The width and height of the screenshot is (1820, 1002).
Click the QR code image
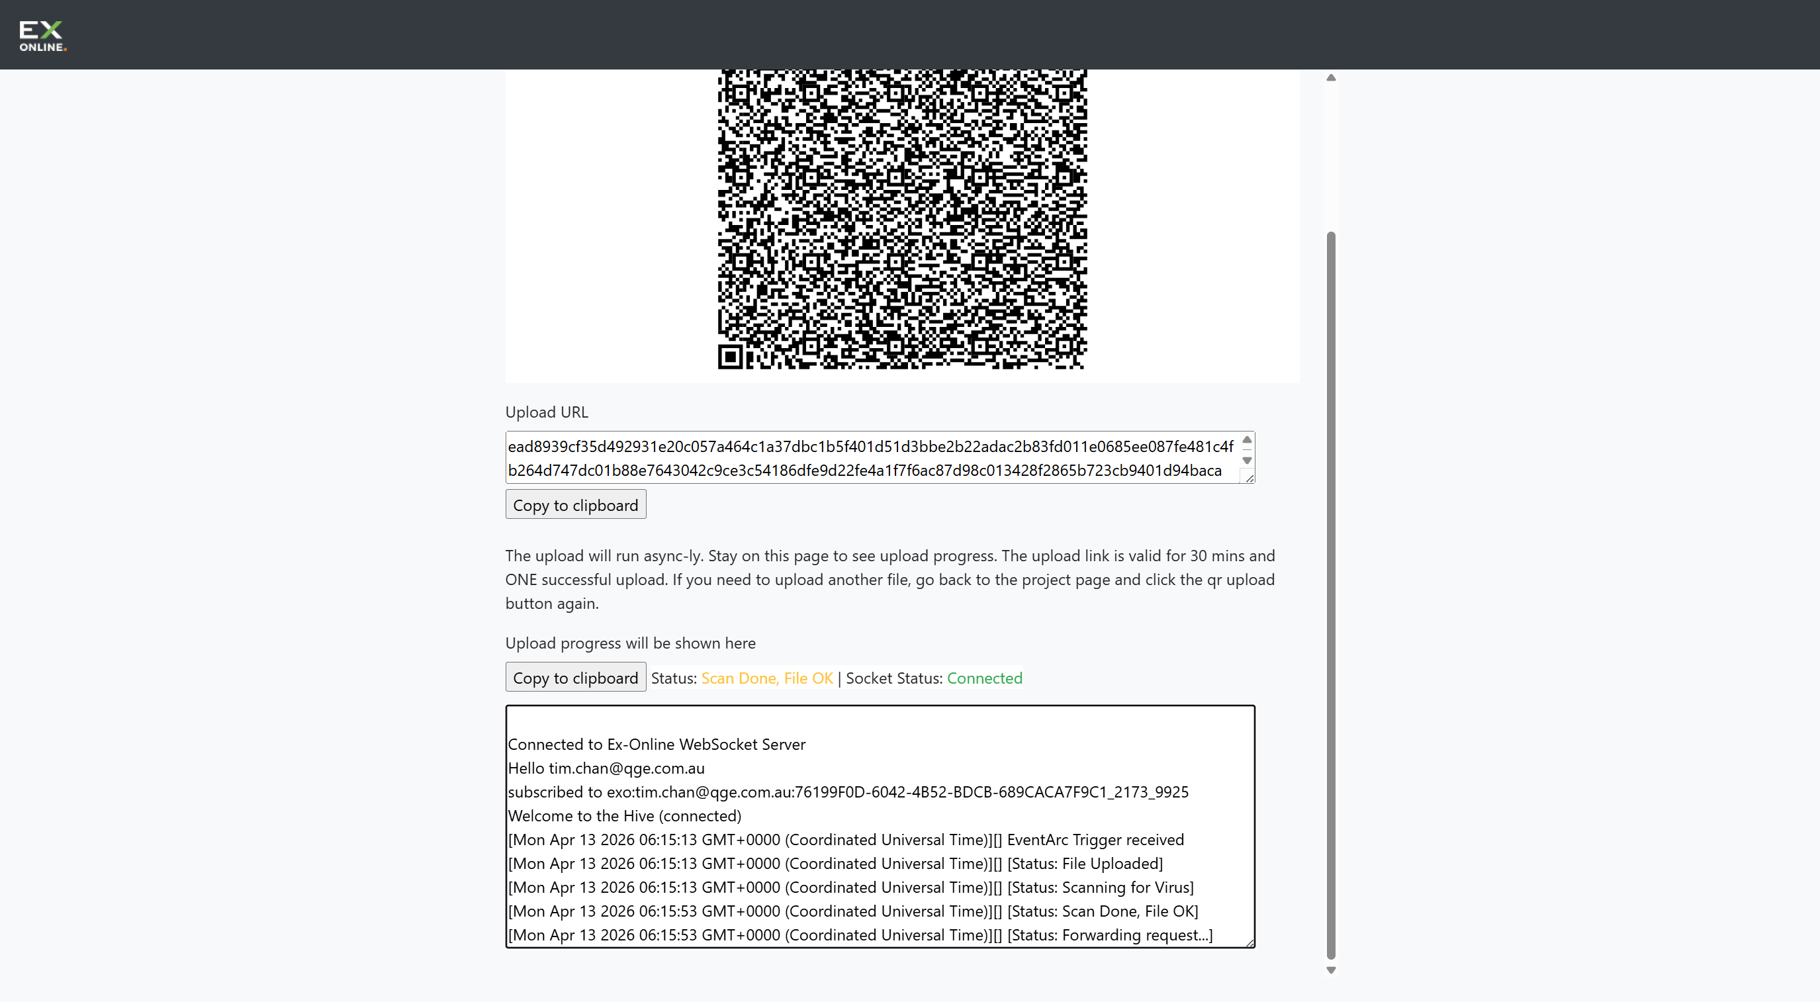902,219
